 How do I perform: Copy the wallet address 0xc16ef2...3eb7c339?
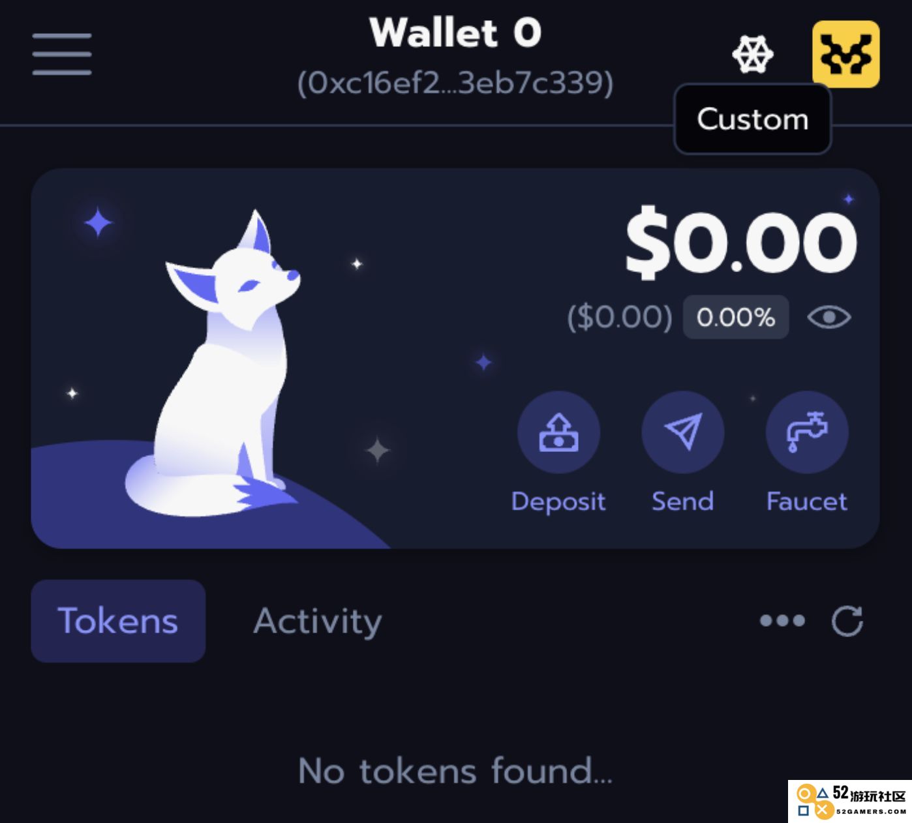pyautogui.click(x=455, y=83)
